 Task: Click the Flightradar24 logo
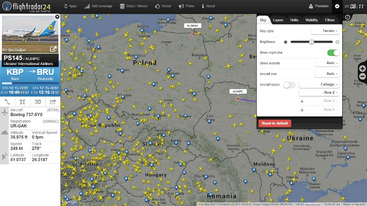[x=26, y=6]
